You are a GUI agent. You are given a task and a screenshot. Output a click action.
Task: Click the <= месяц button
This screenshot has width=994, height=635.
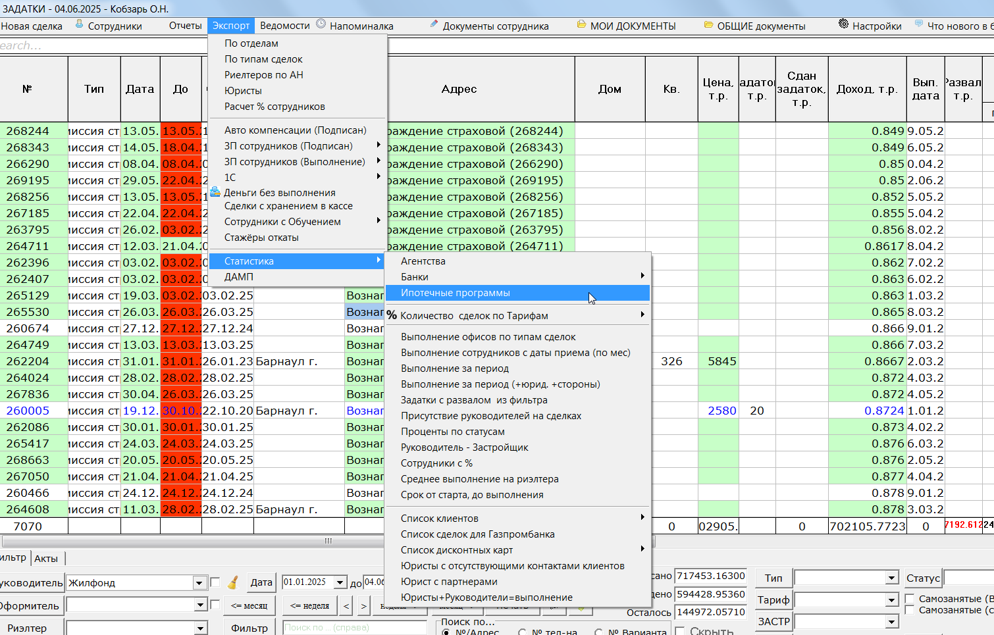coord(249,605)
